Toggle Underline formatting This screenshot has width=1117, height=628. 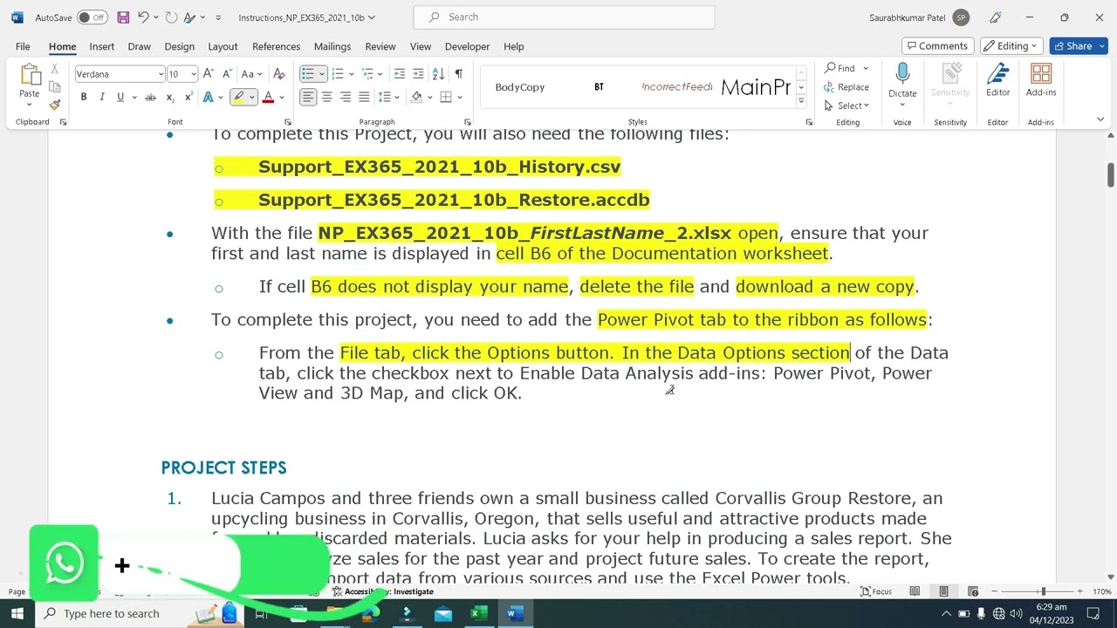[120, 97]
